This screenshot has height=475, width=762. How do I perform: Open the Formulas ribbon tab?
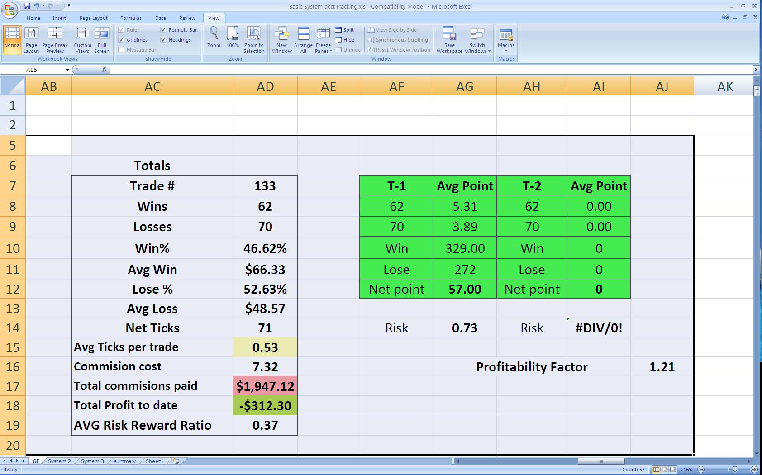click(x=131, y=18)
